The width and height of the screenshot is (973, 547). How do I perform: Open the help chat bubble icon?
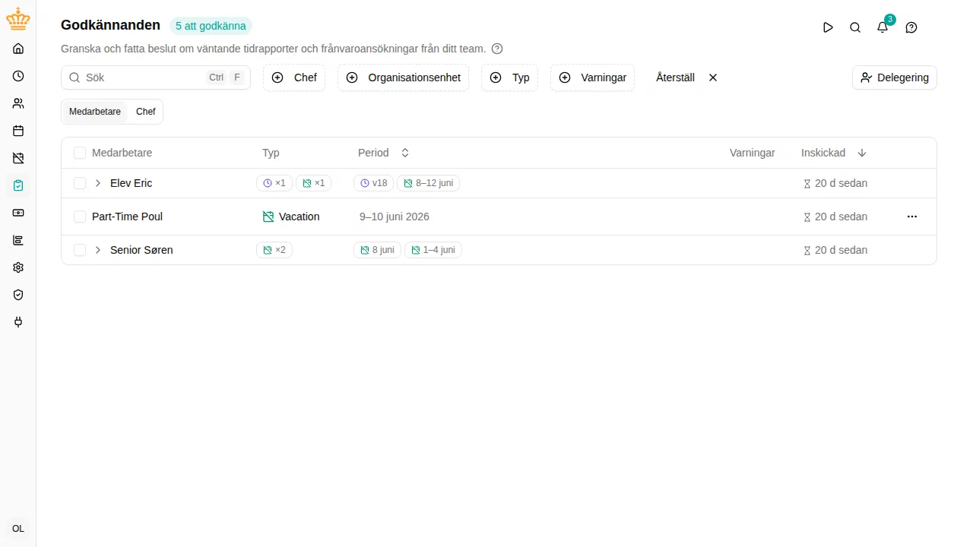911,27
